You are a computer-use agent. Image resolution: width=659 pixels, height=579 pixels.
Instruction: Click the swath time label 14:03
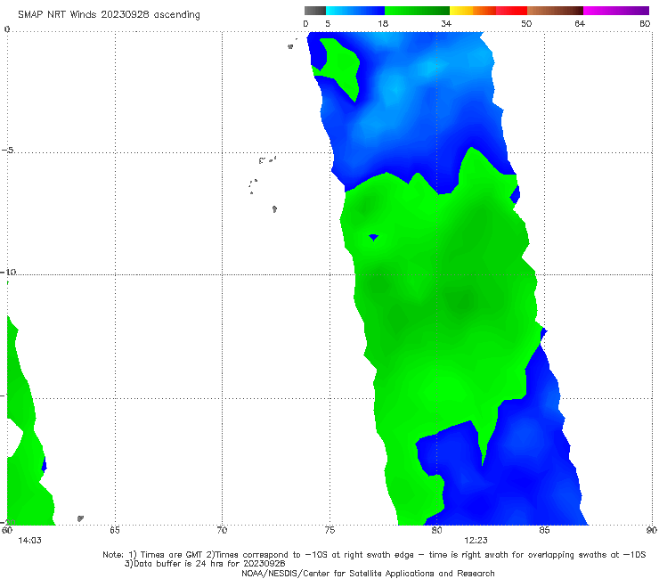coord(29,541)
